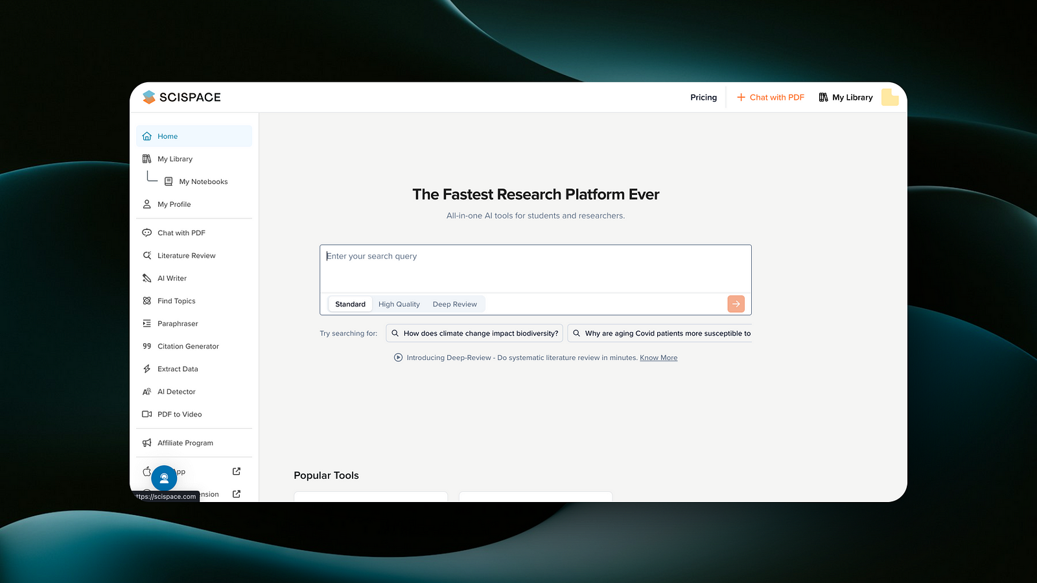Click the My Library books icon in sidebar

tap(147, 159)
